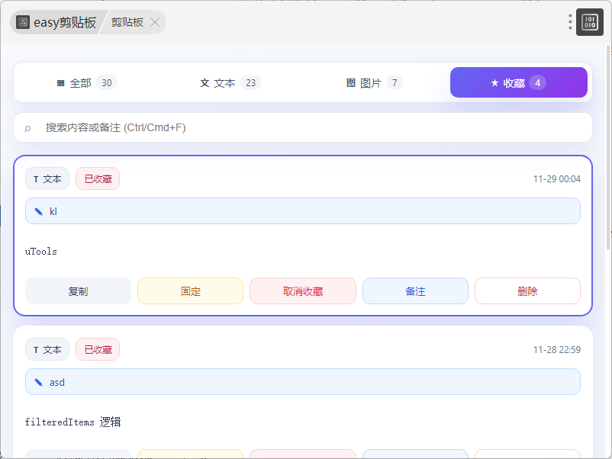Click the pencil icon beside note kl
612x459 pixels.
(x=39, y=211)
